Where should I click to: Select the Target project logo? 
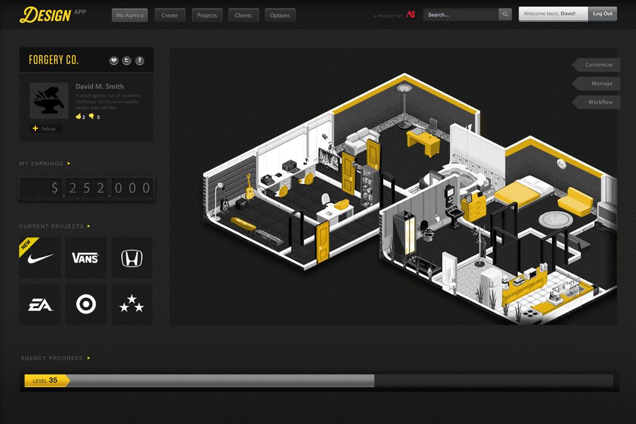(86, 304)
